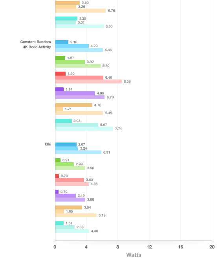Image resolution: width=220 pixels, height=261 pixels.
Task: Click the teal bar labeled 4.40
Action: click(x=72, y=231)
